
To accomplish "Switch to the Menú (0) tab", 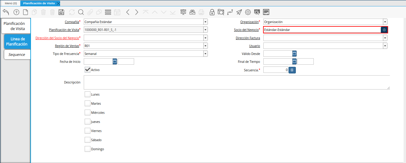I will (11, 3).
